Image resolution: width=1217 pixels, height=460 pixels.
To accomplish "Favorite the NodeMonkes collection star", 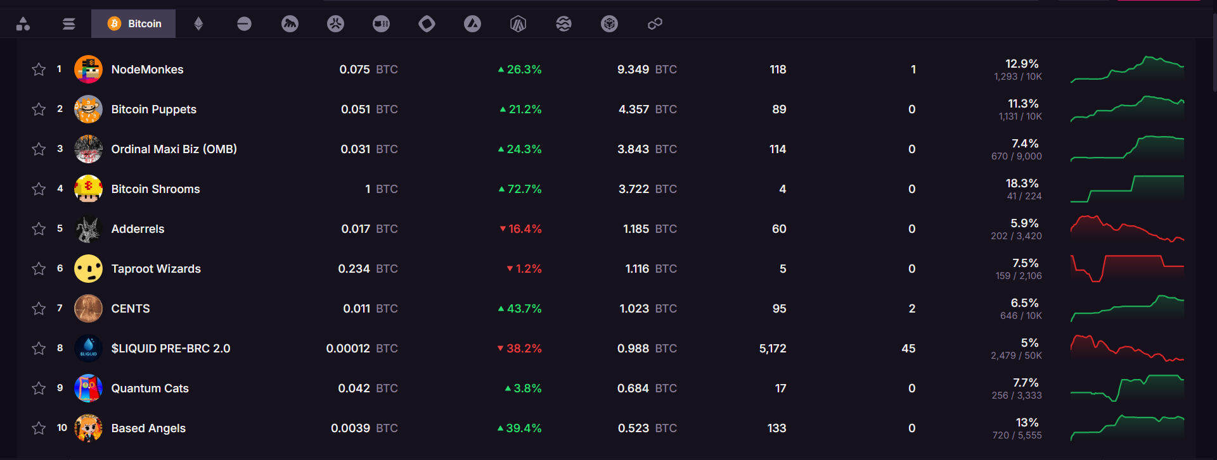I will [x=38, y=70].
